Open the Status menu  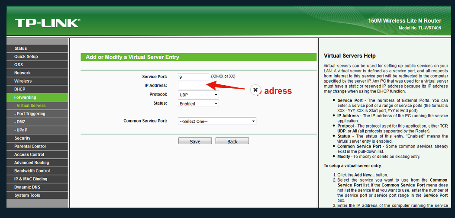pos(37,48)
